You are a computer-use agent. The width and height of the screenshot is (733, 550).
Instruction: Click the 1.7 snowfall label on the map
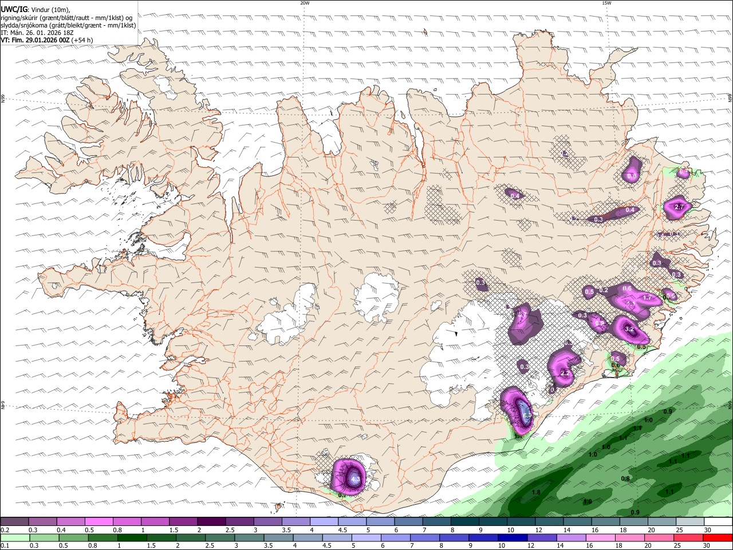coord(648,298)
